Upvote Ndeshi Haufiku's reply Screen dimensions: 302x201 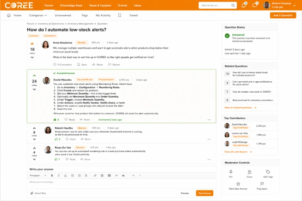[34, 128]
